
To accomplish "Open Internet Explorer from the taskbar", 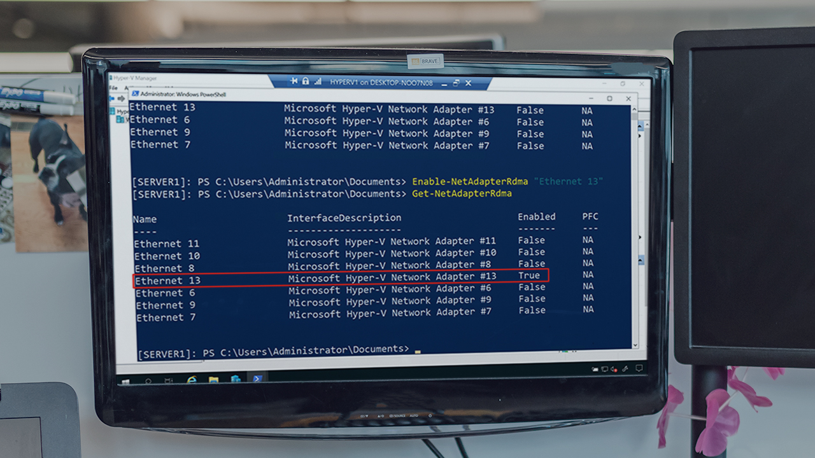I will (x=192, y=379).
